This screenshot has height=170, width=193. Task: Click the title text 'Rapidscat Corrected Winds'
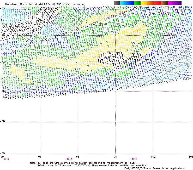click(x=24, y=4)
